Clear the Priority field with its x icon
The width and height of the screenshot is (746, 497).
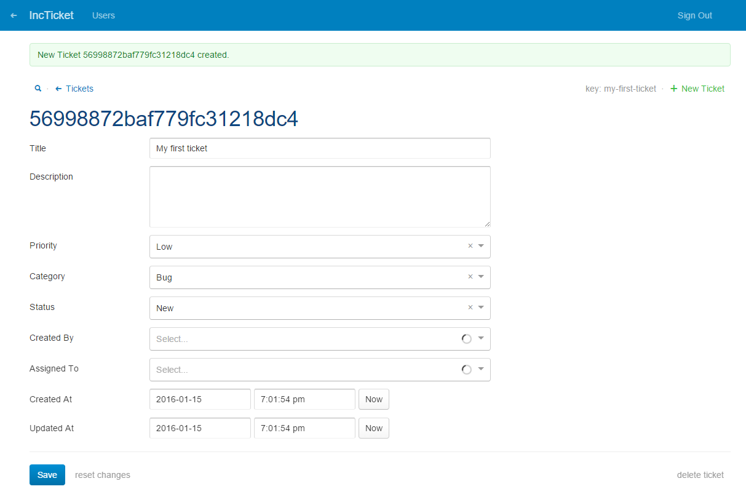pos(470,246)
